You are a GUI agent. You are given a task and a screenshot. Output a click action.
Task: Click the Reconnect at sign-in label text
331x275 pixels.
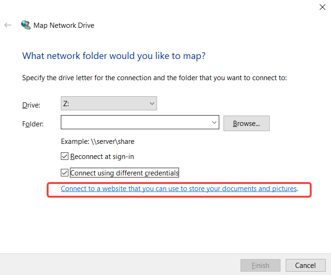pos(102,157)
